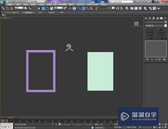168x129 pixels.
Task: Click the Configure Modifier Sets icon
Action: coord(164,59)
